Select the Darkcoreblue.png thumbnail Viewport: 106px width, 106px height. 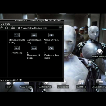[x=34, y=35]
